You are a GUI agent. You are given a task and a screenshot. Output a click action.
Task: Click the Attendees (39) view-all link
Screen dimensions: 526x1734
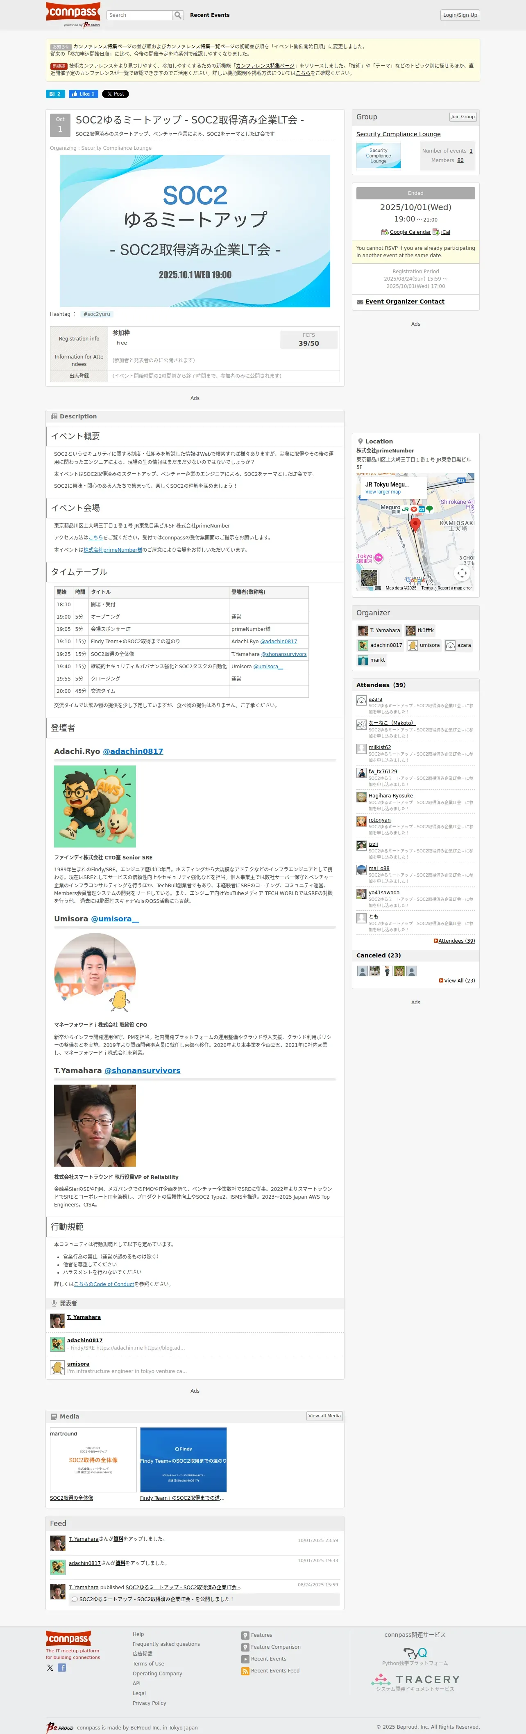(x=456, y=941)
